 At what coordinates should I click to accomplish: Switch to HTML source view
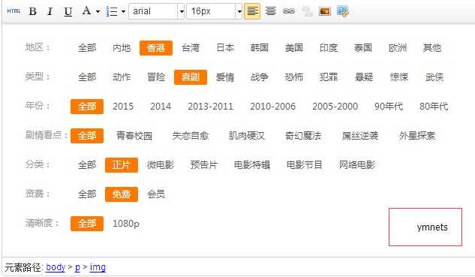click(14, 11)
